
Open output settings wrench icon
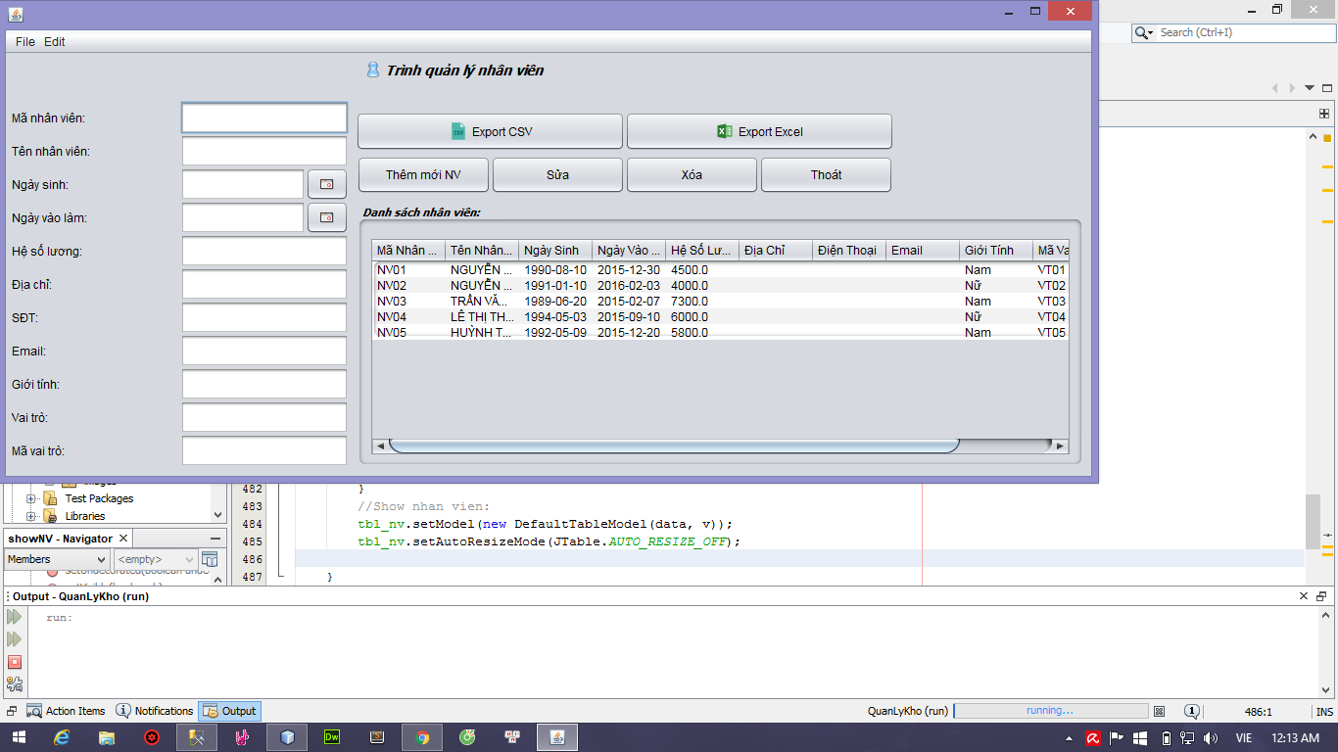(14, 684)
